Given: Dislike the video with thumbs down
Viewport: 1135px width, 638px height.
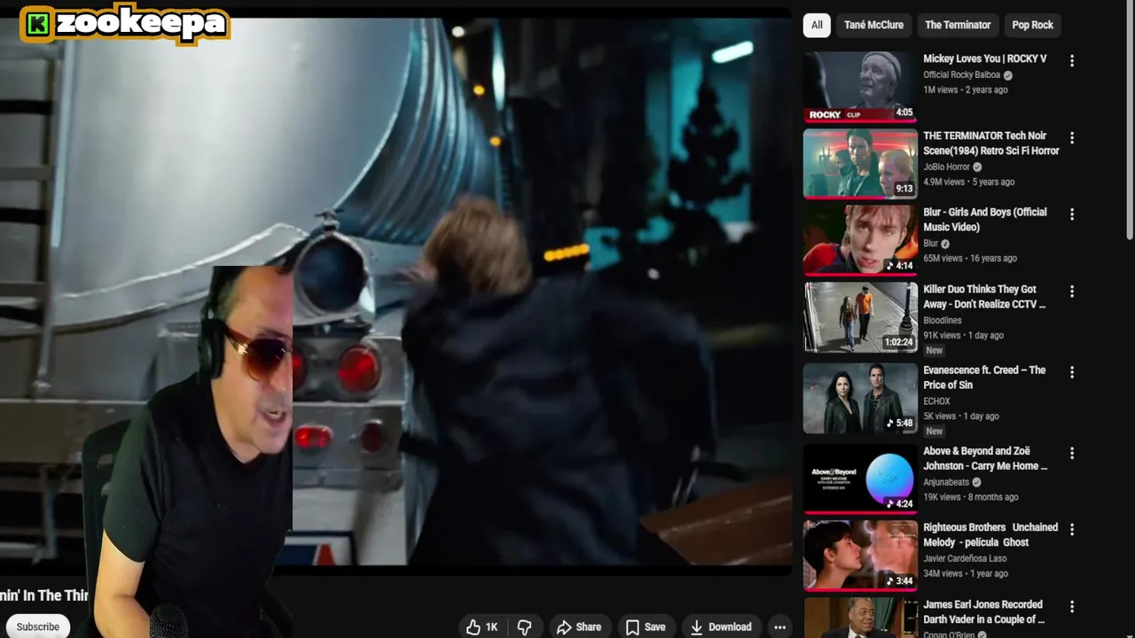Looking at the screenshot, I should pos(524,626).
